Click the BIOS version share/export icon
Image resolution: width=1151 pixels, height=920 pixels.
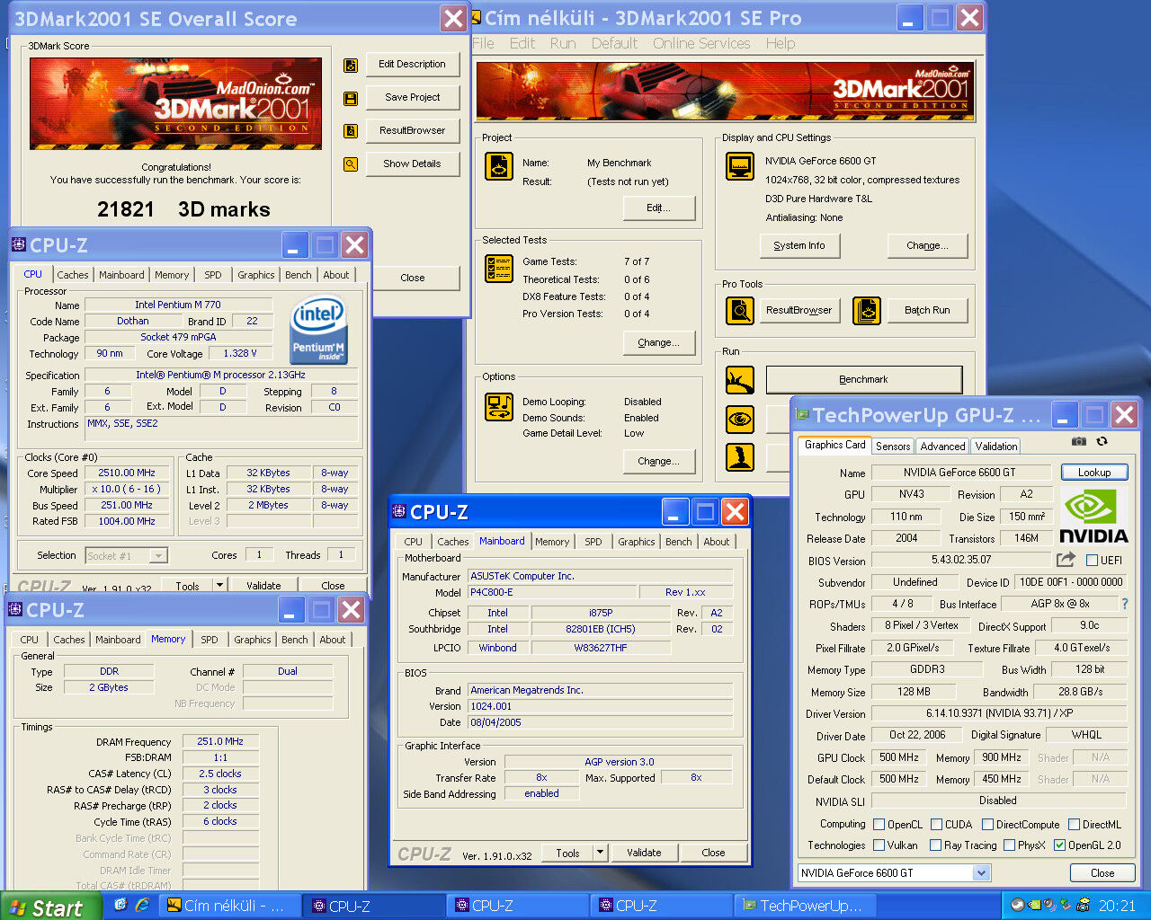(1066, 560)
